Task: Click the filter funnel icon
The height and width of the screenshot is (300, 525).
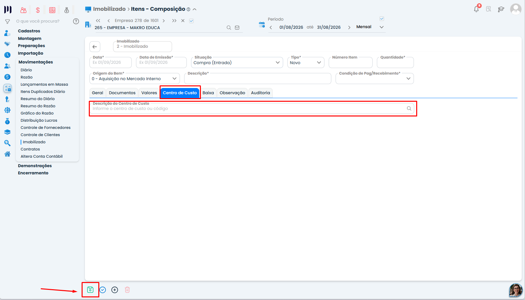Action: pyautogui.click(x=7, y=22)
